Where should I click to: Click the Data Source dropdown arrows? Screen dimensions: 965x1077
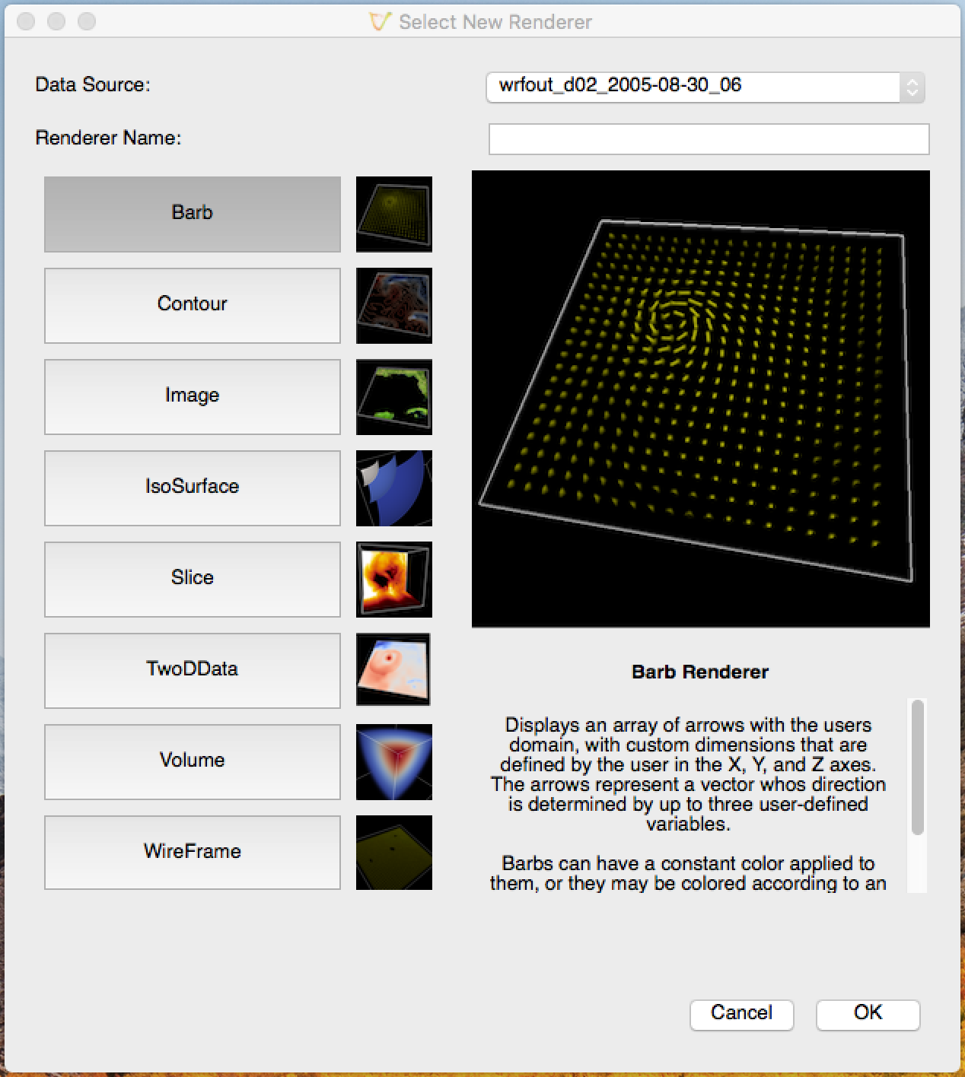(912, 87)
